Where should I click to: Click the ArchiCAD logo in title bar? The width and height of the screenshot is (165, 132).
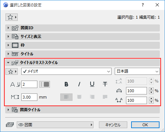click(x=5, y=5)
